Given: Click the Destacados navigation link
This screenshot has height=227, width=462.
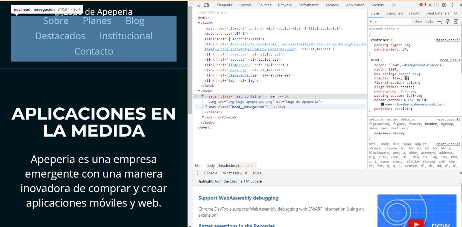Looking at the screenshot, I should pos(60,36).
